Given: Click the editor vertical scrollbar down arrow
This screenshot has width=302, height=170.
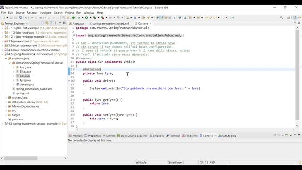Looking at the screenshot, I should pyautogui.click(x=297, y=126).
